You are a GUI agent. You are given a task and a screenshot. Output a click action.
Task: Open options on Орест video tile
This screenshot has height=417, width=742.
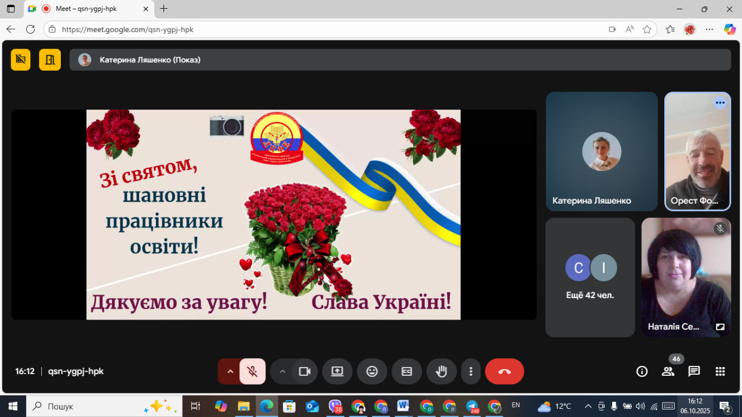[x=720, y=103]
